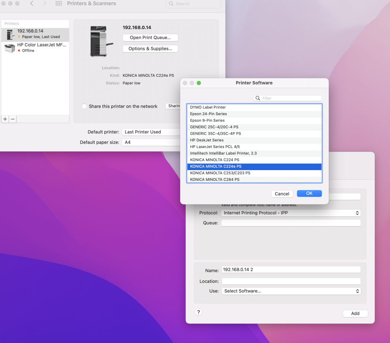390x343 pixels.
Task: Select HP Color LaserJet MF printer
Action: click(35, 48)
